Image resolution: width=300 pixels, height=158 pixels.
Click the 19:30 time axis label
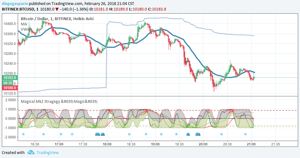(179, 144)
